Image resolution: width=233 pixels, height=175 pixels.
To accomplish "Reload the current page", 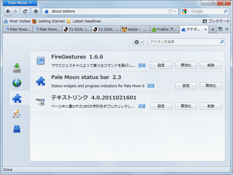I will click(x=25, y=11).
